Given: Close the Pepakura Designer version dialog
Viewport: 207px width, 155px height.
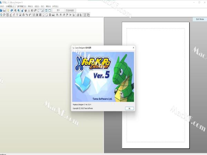Looking at the screenshot, I should click(x=133, y=48).
